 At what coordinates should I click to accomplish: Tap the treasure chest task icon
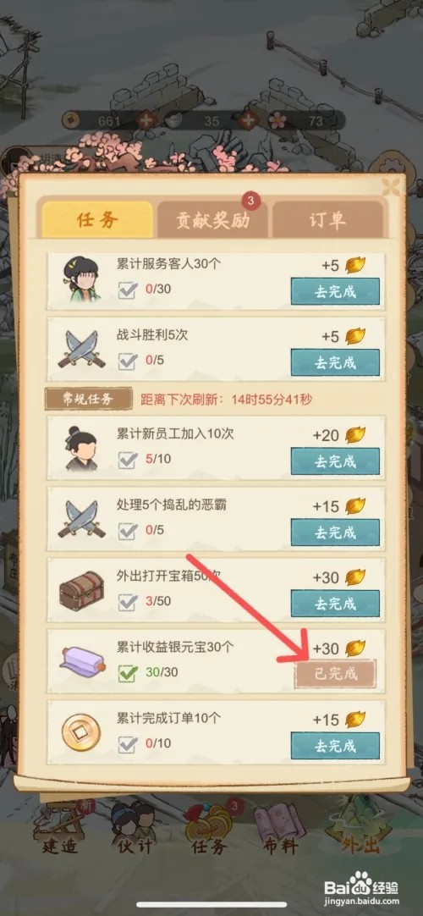(81, 591)
